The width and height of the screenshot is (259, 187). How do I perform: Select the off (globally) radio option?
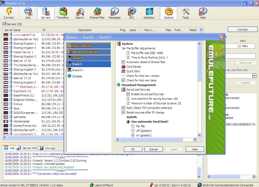(133, 131)
